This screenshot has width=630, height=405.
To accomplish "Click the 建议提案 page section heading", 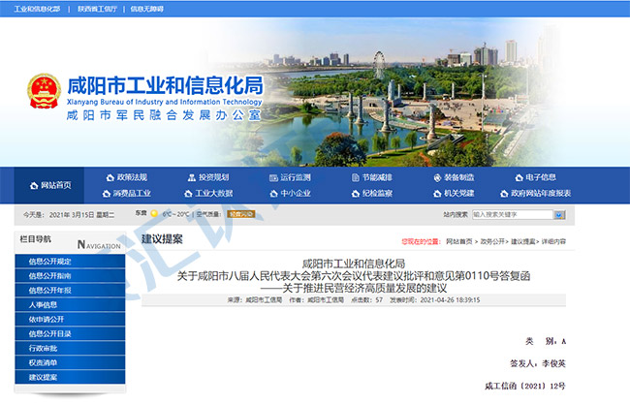I will 162,239.
